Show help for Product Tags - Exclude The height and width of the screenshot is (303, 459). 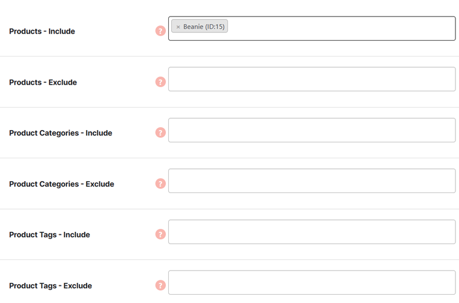tap(161, 285)
